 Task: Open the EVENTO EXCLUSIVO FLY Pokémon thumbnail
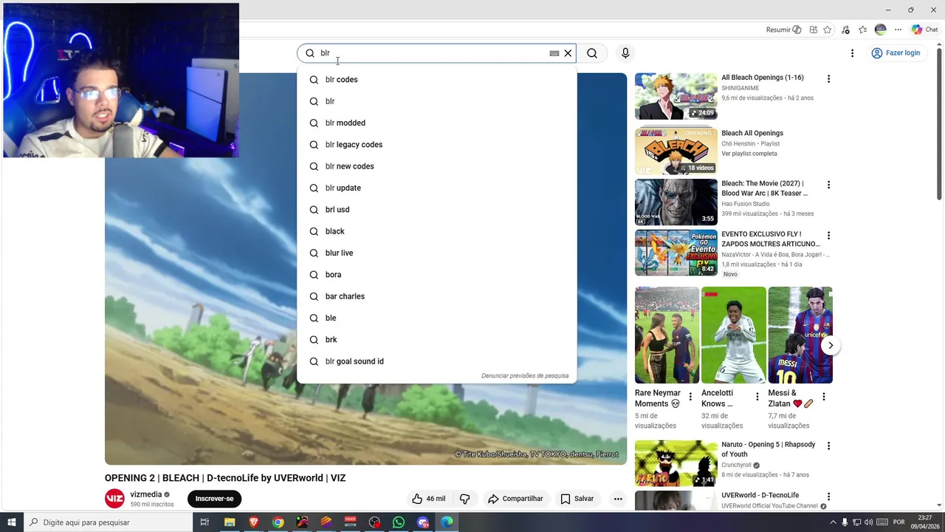coord(676,253)
